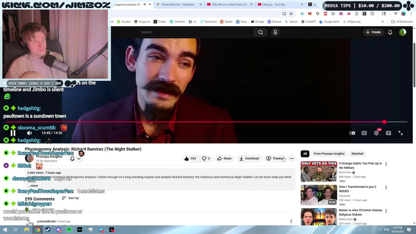Open the browser extensions puzzle icon
The width and height of the screenshot is (416, 234).
tap(372, 14)
